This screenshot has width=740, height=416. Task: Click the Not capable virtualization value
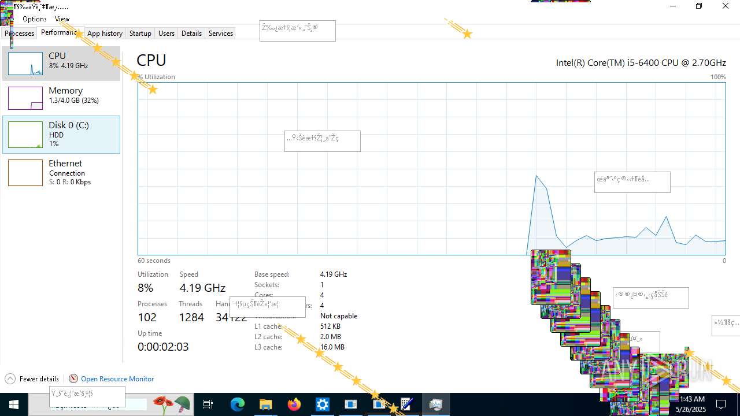(x=339, y=316)
